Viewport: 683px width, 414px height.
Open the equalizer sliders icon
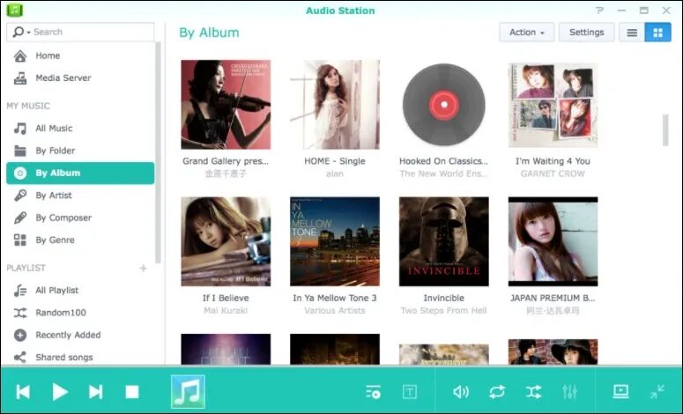click(x=569, y=392)
